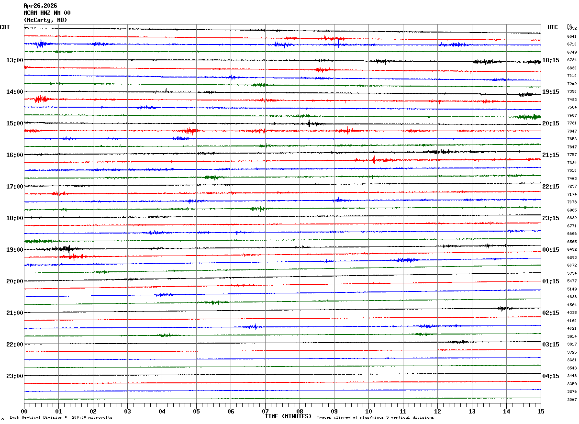Screen dimensions: 579x424
Task: Click the UTC timezone label
Action: pyautogui.click(x=553, y=27)
